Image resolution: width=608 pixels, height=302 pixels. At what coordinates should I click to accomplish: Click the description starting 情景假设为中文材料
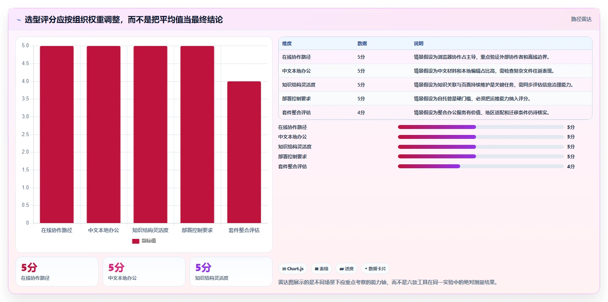click(484, 71)
